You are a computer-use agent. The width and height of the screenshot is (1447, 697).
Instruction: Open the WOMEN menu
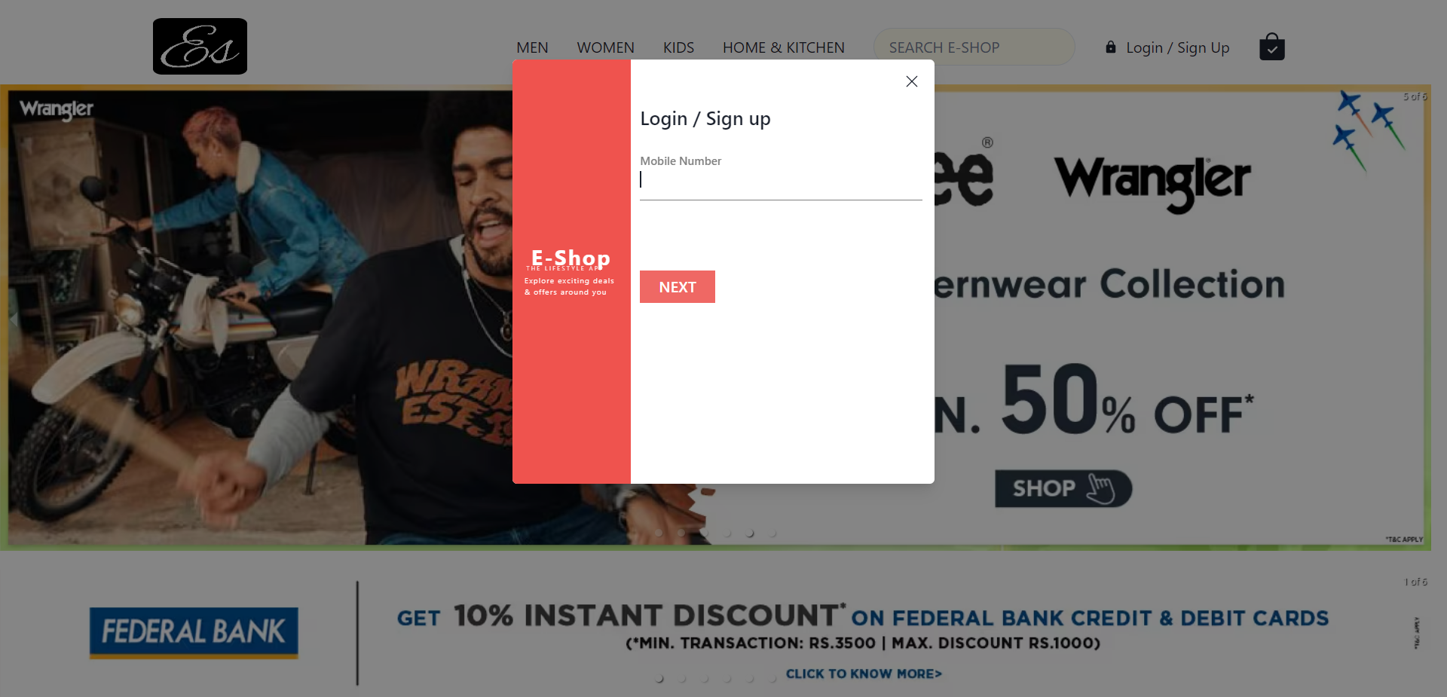point(605,47)
